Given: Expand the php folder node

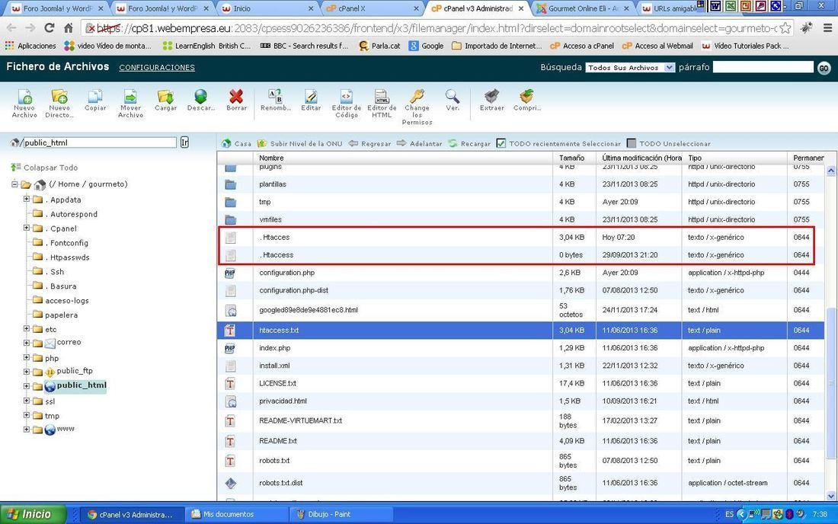Looking at the screenshot, I should click(x=26, y=358).
